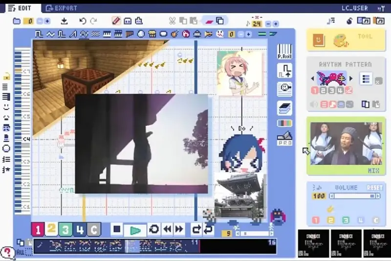The width and height of the screenshot is (391, 261).
Task: Click the MIX label
Action: [x=373, y=171]
